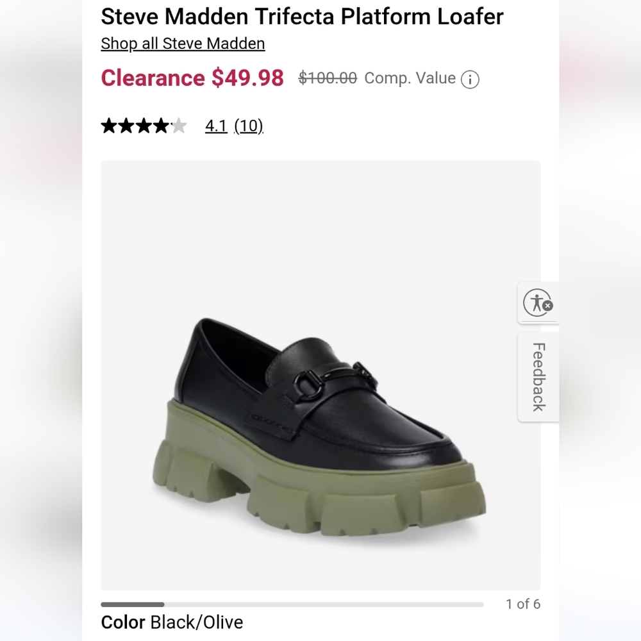Follow the Shop all Steve Madden link
641x641 pixels.
click(x=182, y=44)
